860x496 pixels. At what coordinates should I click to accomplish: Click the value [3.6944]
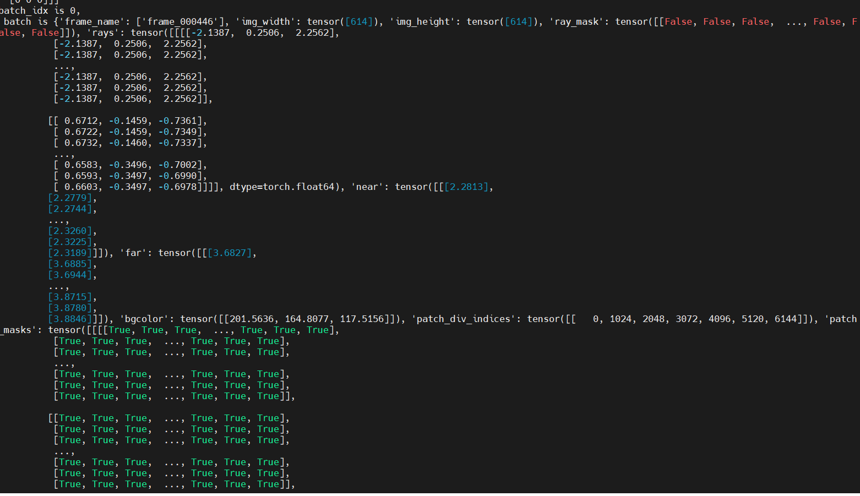(x=70, y=275)
